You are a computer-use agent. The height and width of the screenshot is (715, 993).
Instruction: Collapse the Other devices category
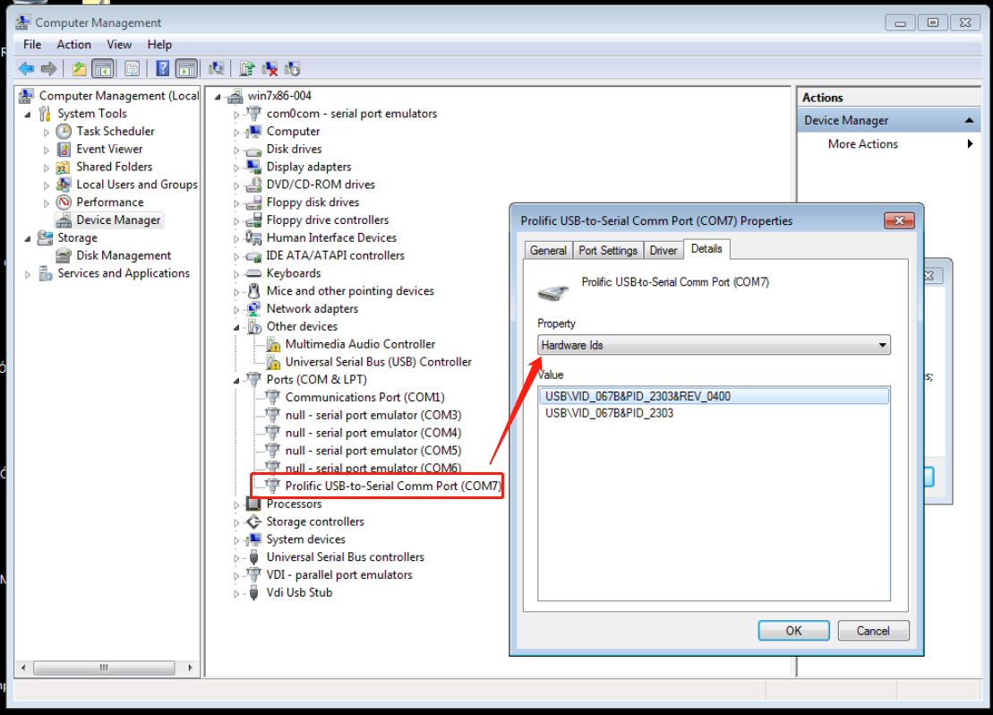tap(236, 327)
